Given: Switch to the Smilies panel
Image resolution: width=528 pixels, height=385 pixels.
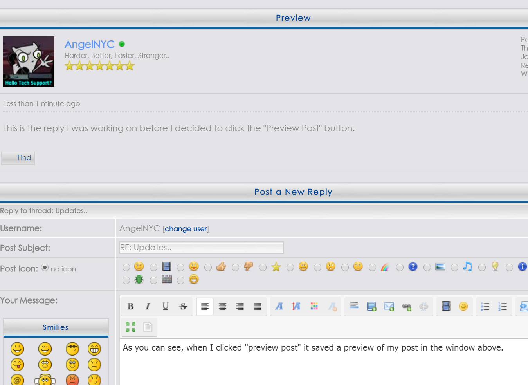Looking at the screenshot, I should click(55, 327).
